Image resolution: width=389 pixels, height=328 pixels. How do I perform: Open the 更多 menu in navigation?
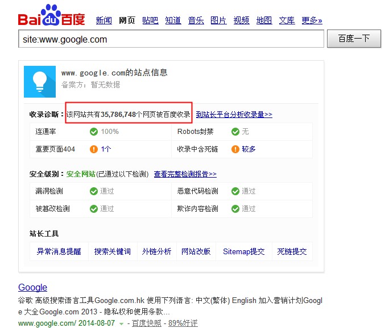coord(312,20)
